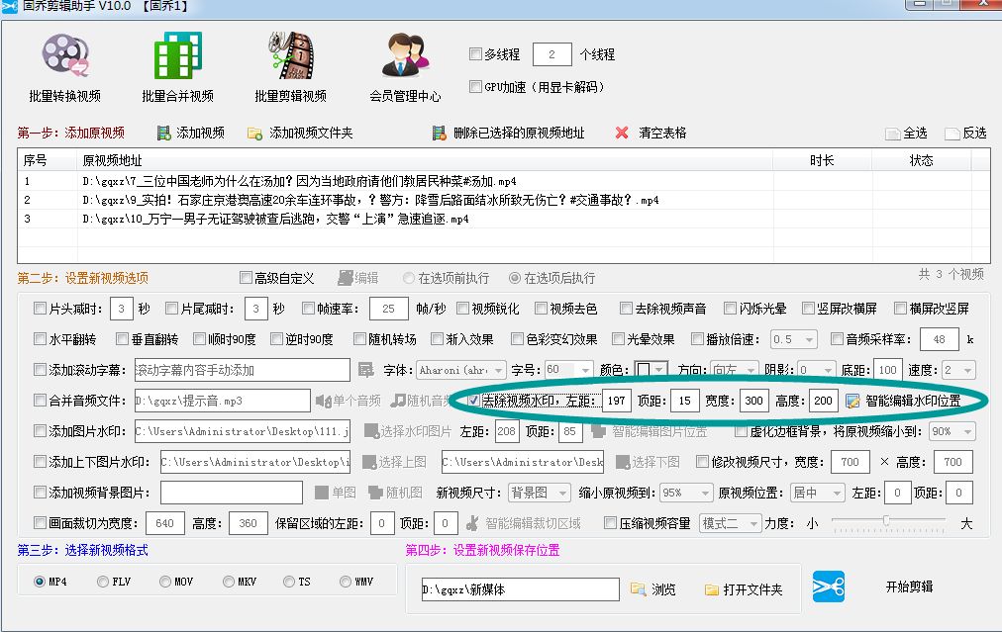The height and width of the screenshot is (632, 1002).
Task: Click the 编辑 icon next to 高级自定义
Action: [x=346, y=278]
